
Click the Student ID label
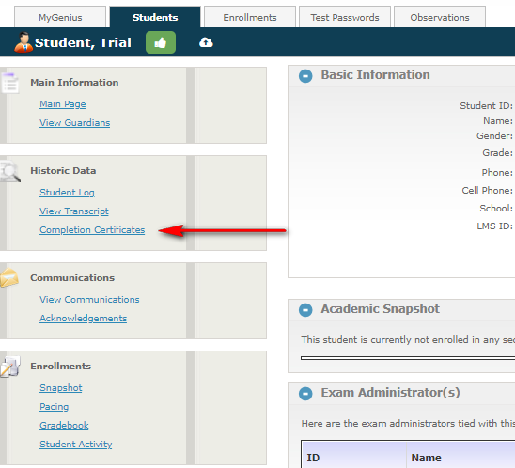tap(486, 106)
